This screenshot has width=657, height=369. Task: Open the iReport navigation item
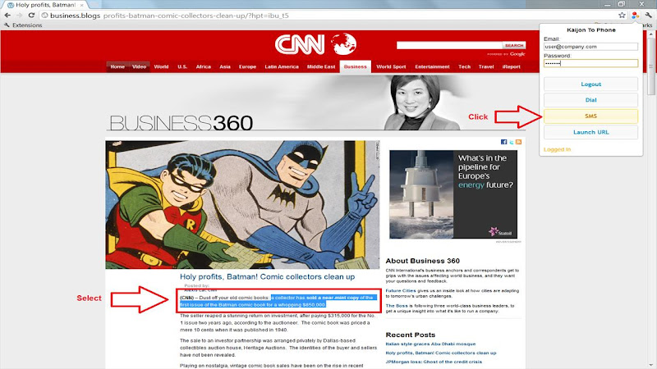coord(511,66)
